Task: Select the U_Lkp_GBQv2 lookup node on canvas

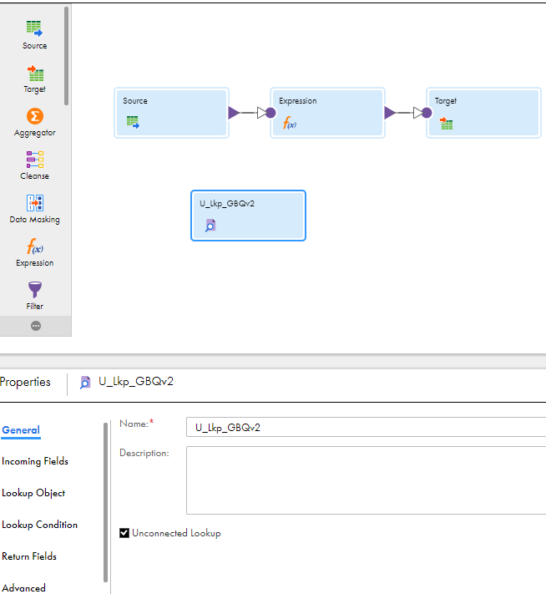Action: 249,216
